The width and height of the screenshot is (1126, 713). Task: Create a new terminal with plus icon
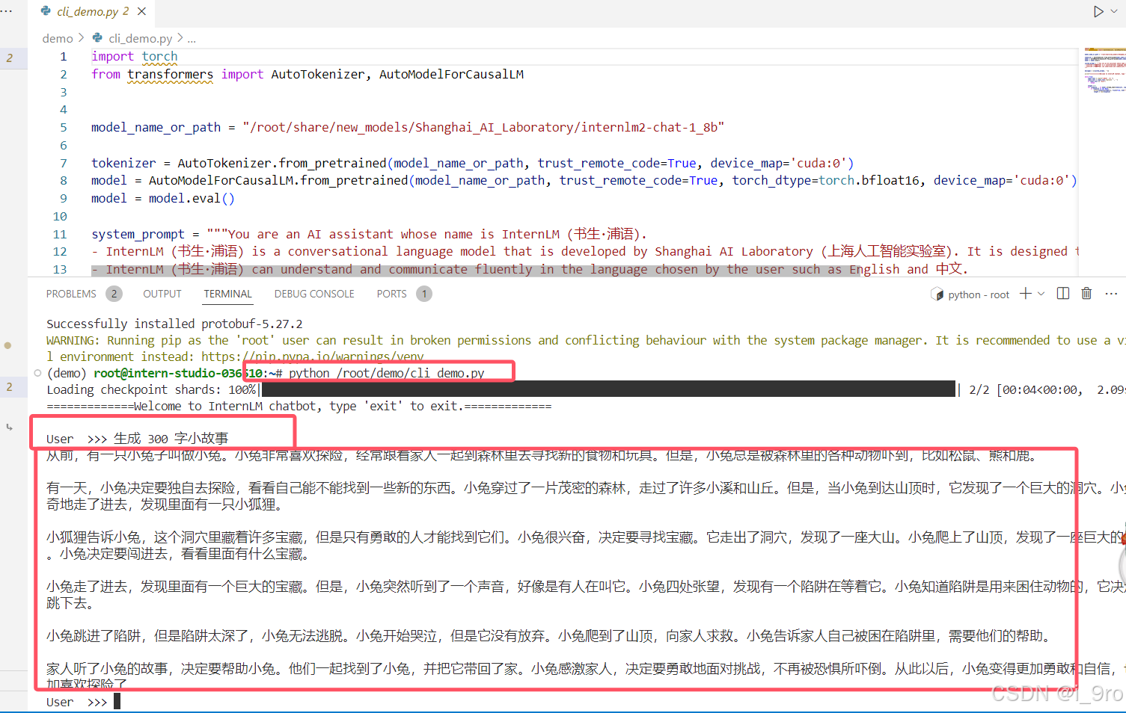(1025, 294)
